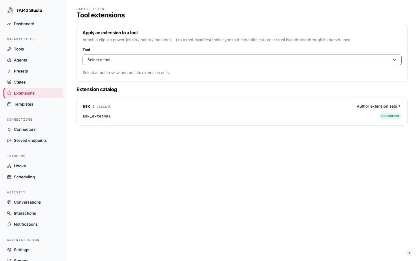Click the Hooks webhook icon
Viewport: 417px width, 261px height.
pos(9,166)
